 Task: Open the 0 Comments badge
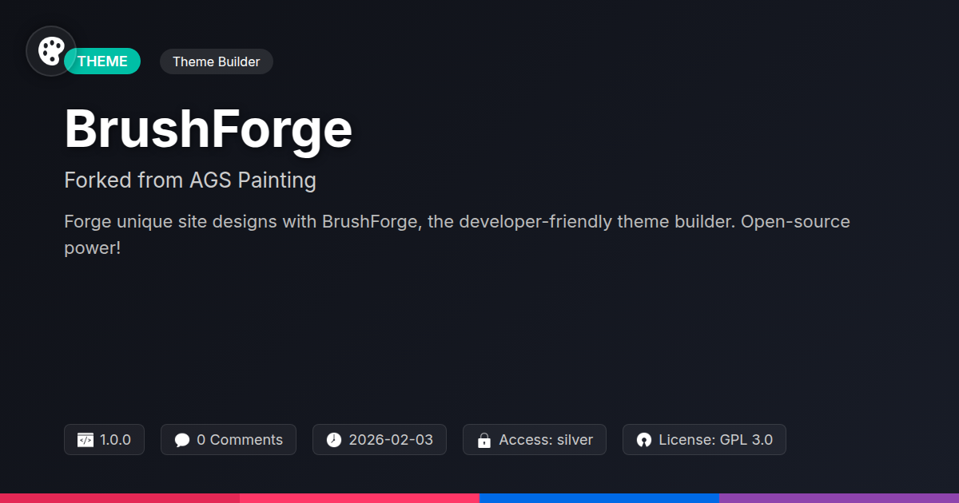(239, 440)
